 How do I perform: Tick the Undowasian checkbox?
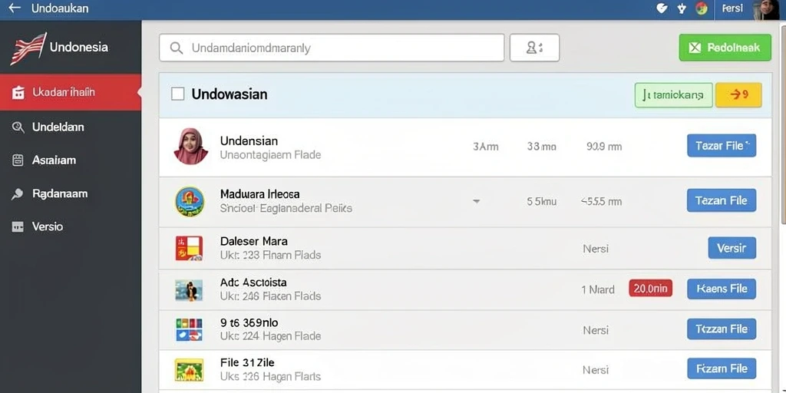pyautogui.click(x=178, y=94)
